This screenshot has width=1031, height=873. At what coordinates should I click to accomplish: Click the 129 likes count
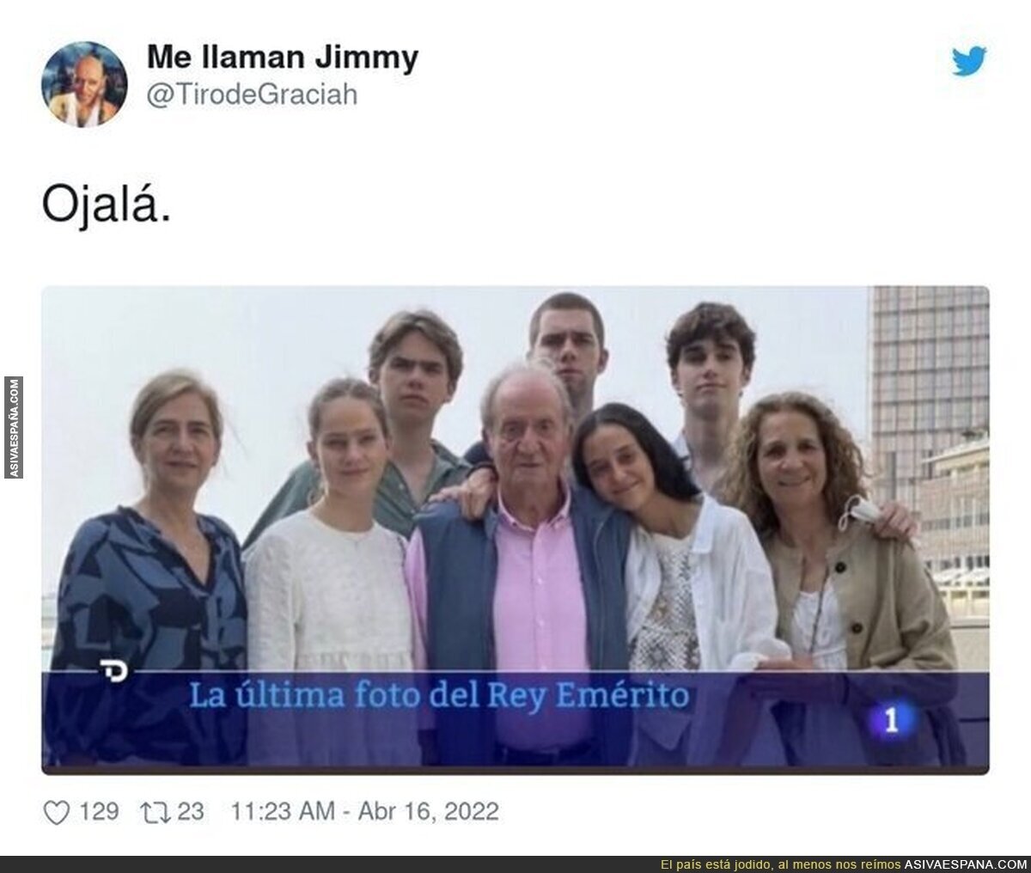click(98, 811)
